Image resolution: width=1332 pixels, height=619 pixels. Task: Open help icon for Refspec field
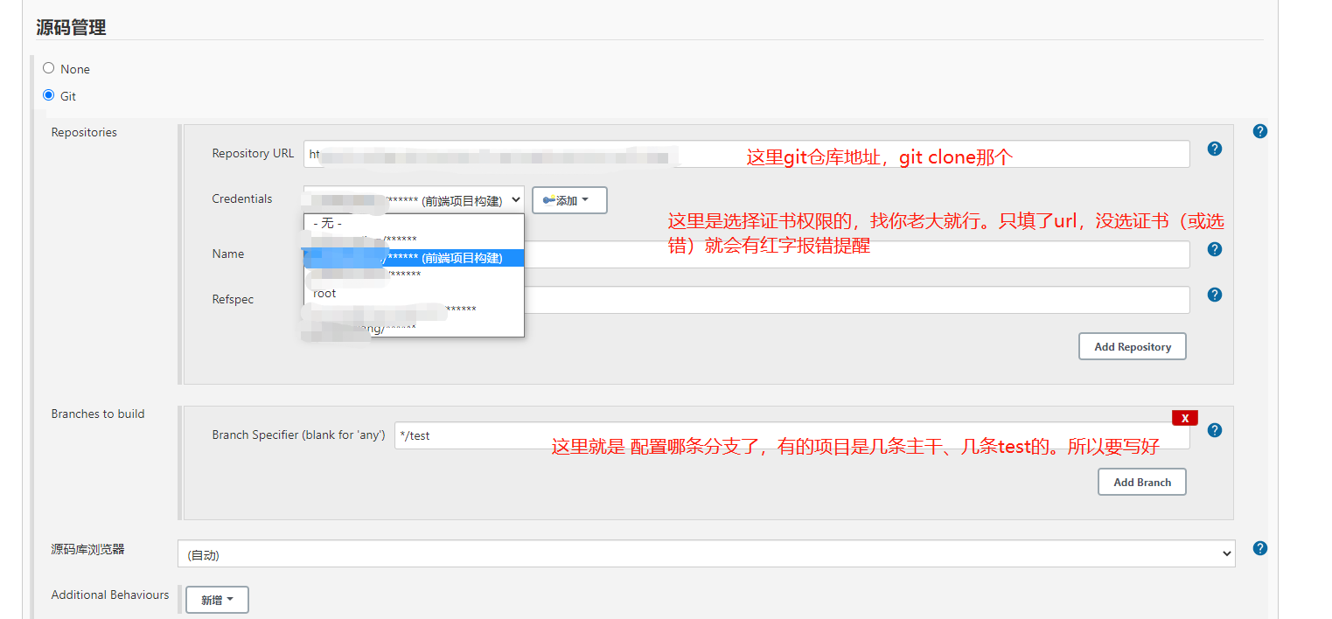[x=1214, y=295]
